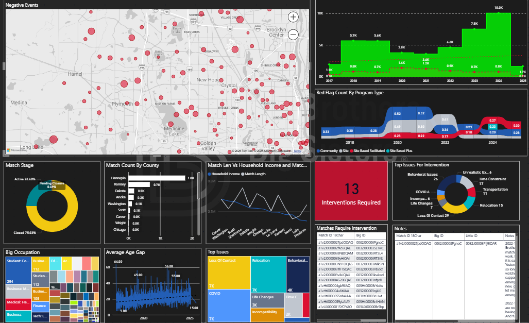Click the Chisago county label

pos(120,230)
